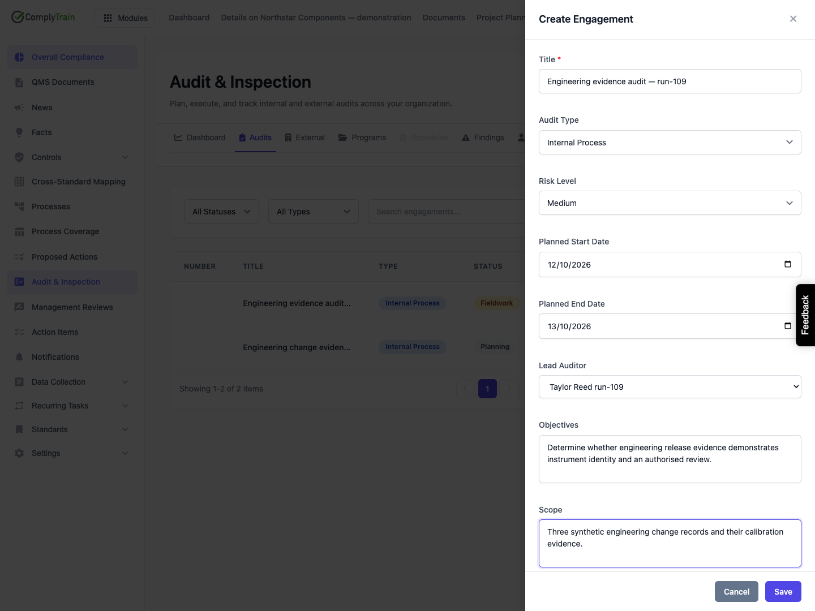Click the Fieldwork status badge
The image size is (815, 611).
(496, 303)
